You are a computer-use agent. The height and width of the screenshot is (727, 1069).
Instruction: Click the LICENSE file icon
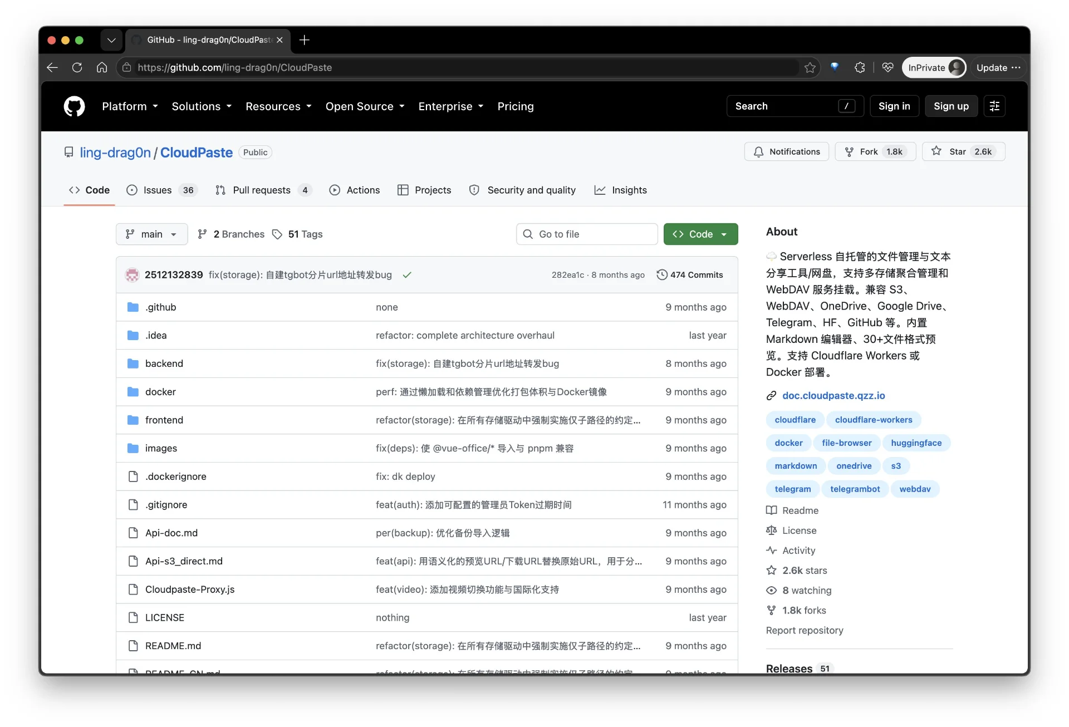[x=133, y=618]
